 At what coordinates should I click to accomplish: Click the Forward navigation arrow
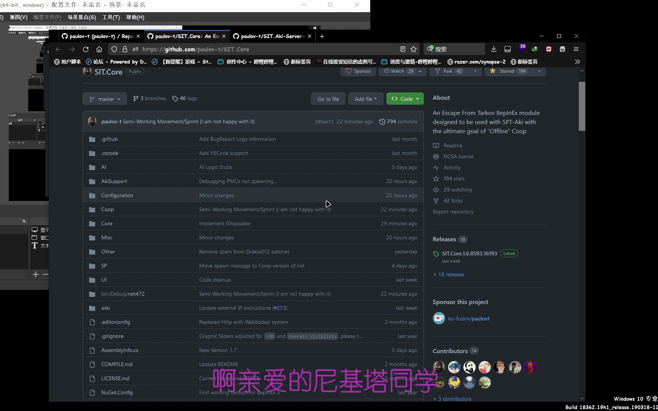[72, 49]
